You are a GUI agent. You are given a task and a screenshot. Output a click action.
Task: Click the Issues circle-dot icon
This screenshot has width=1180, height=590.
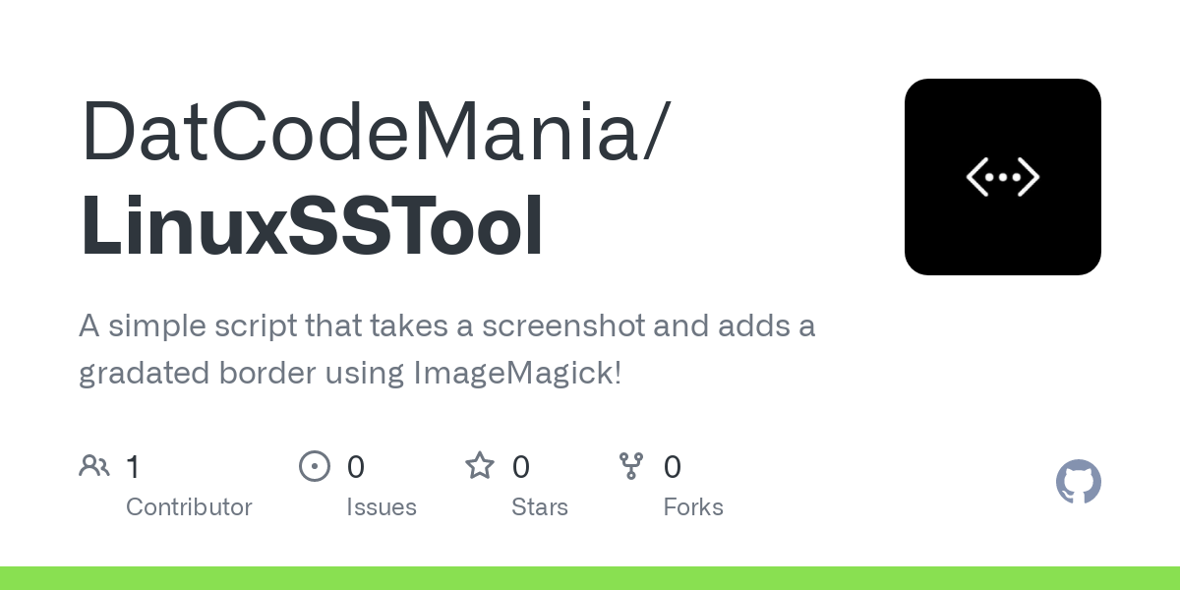[x=315, y=465]
